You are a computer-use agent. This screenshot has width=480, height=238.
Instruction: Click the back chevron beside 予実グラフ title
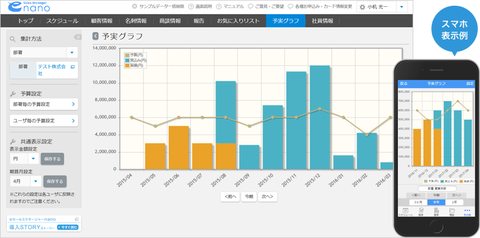[x=95, y=36]
